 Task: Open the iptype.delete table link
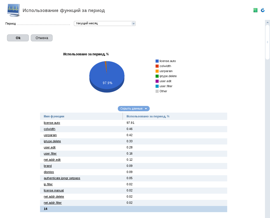52,141
